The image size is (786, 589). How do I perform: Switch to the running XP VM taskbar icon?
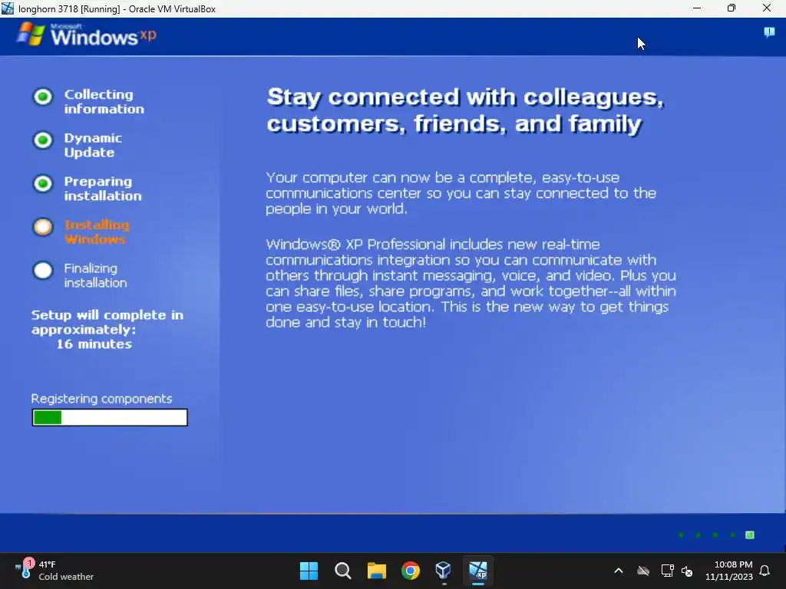477,571
